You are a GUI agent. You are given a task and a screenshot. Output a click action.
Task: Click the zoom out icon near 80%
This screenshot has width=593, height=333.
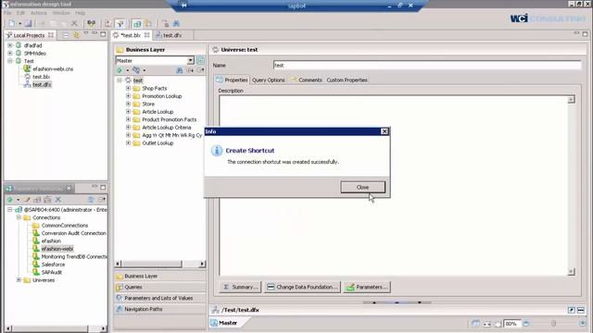pos(526,324)
